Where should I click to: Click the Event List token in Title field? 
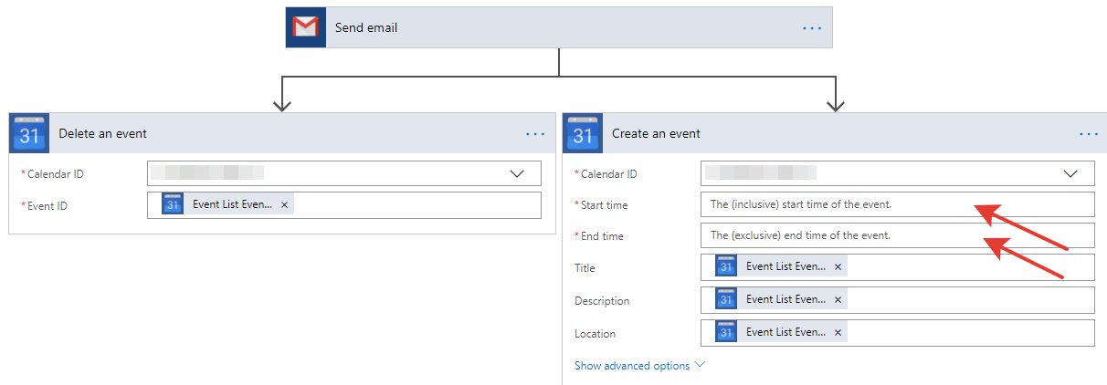[x=784, y=267]
